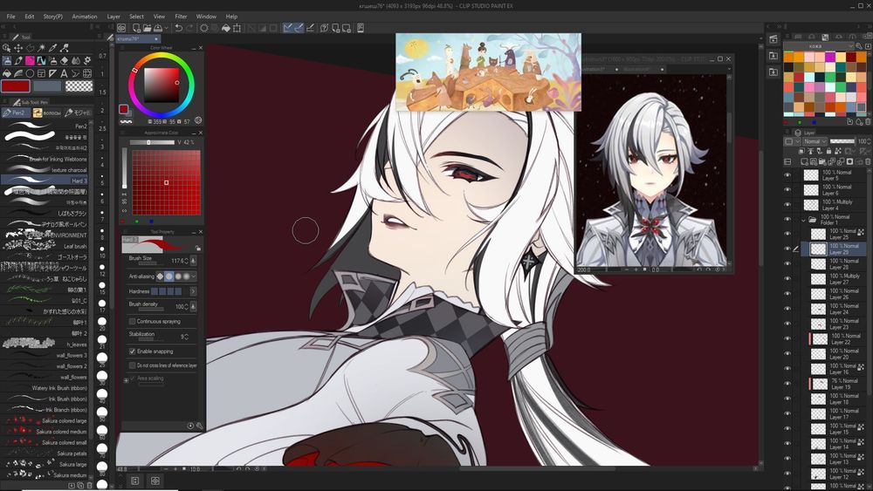Viewport: 873px width, 491px height.
Task: Toggle Snap to ruler in command bar
Action: tap(287, 28)
